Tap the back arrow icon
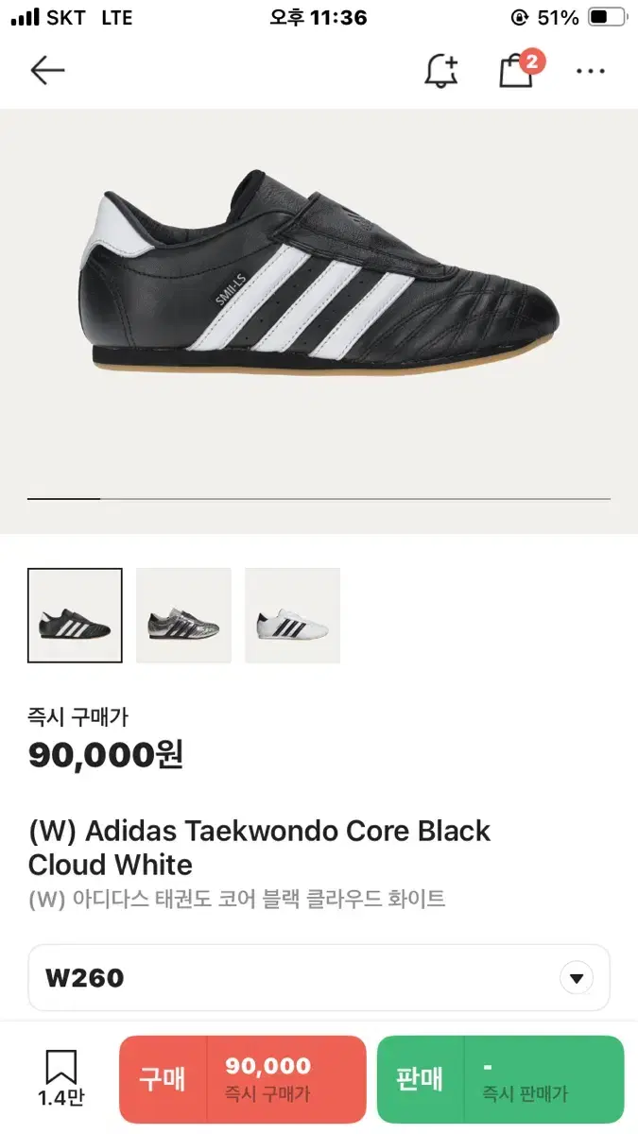This screenshot has height=1134, width=638. [x=47, y=70]
